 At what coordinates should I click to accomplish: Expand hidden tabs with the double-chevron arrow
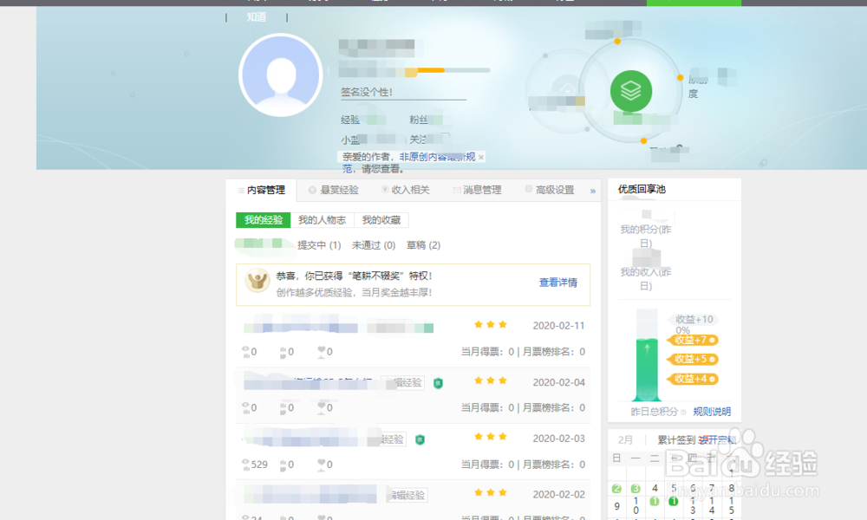594,191
